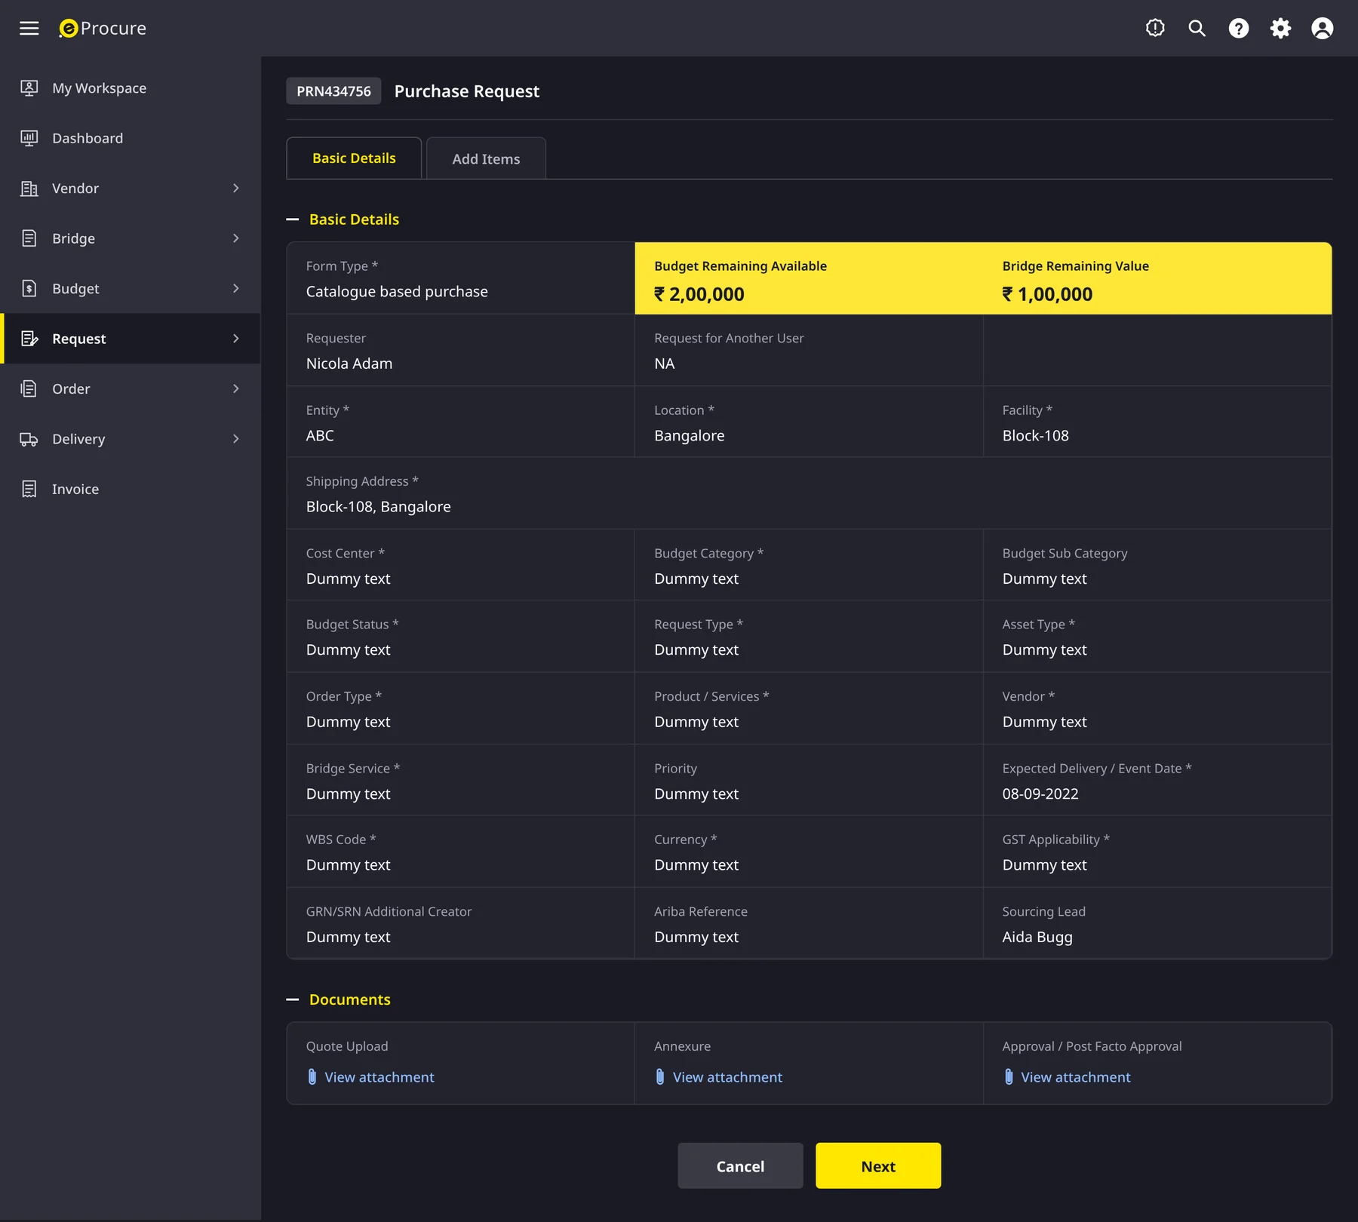Collapse the Documents section

tap(293, 999)
